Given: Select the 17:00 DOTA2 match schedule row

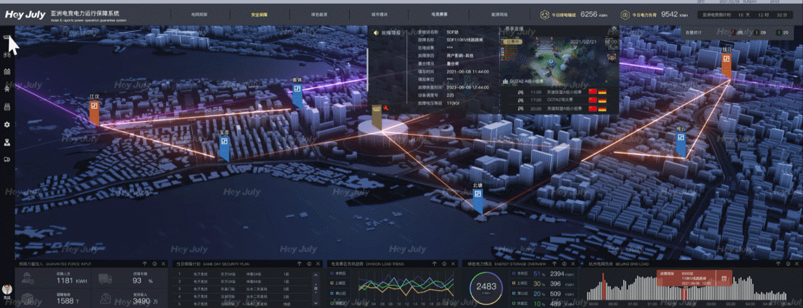Looking at the screenshot, I should coord(559,100).
